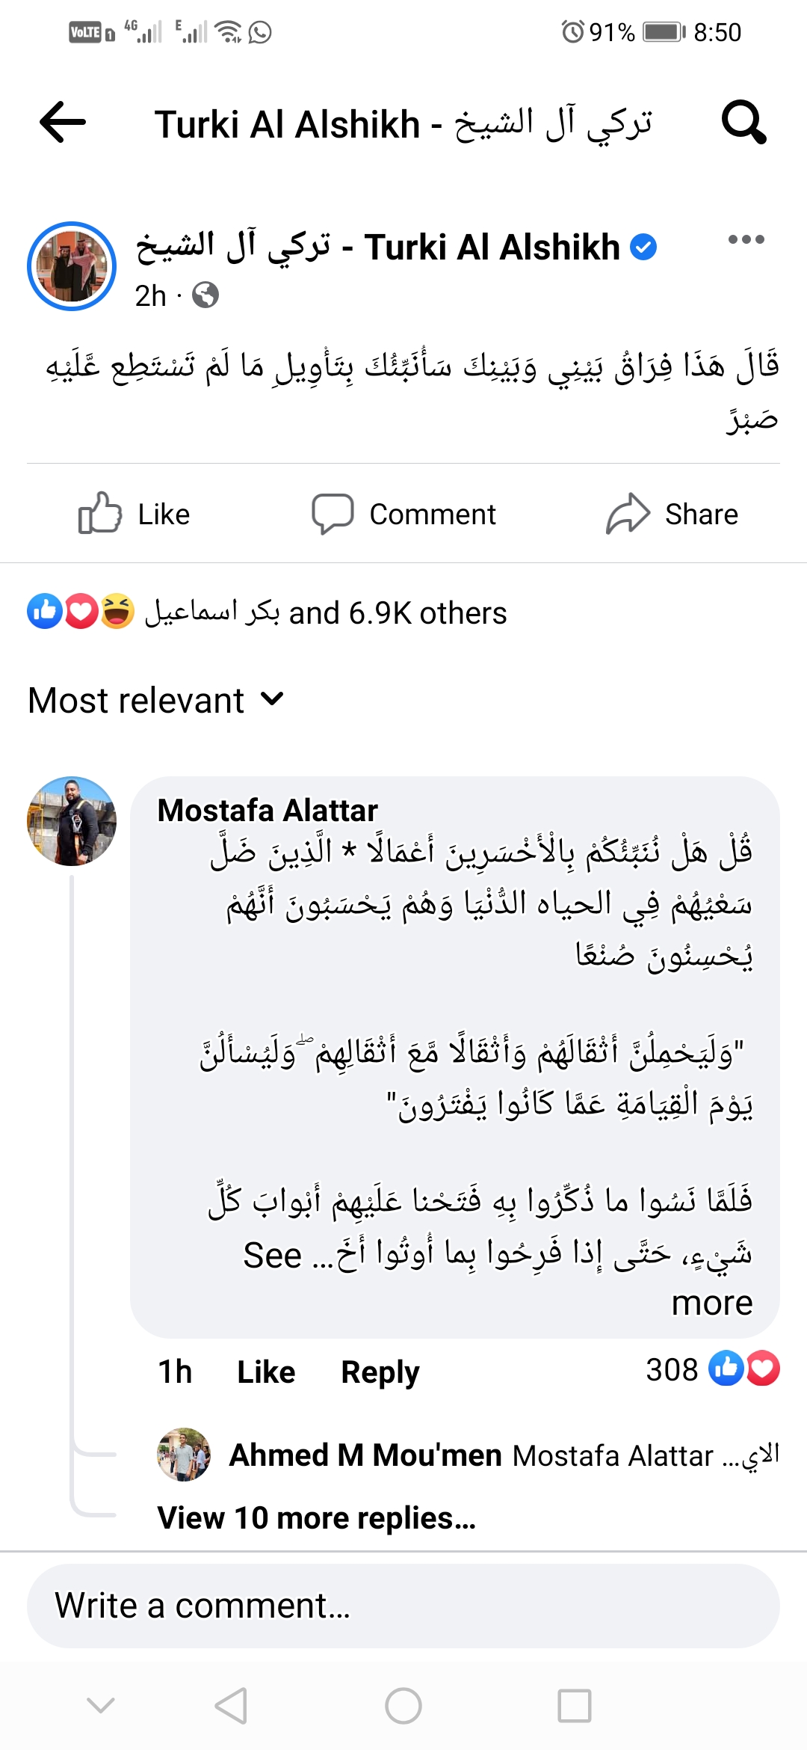The image size is (807, 1750).
Task: Tap the back arrow icon
Action: coord(63,123)
